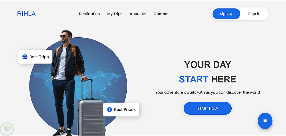
Task: Click the blue START word in headline
Action: [194, 79]
